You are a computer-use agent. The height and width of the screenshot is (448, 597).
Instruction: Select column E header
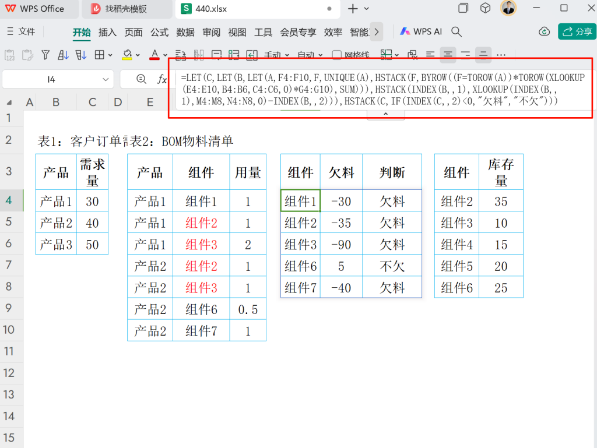coord(150,102)
